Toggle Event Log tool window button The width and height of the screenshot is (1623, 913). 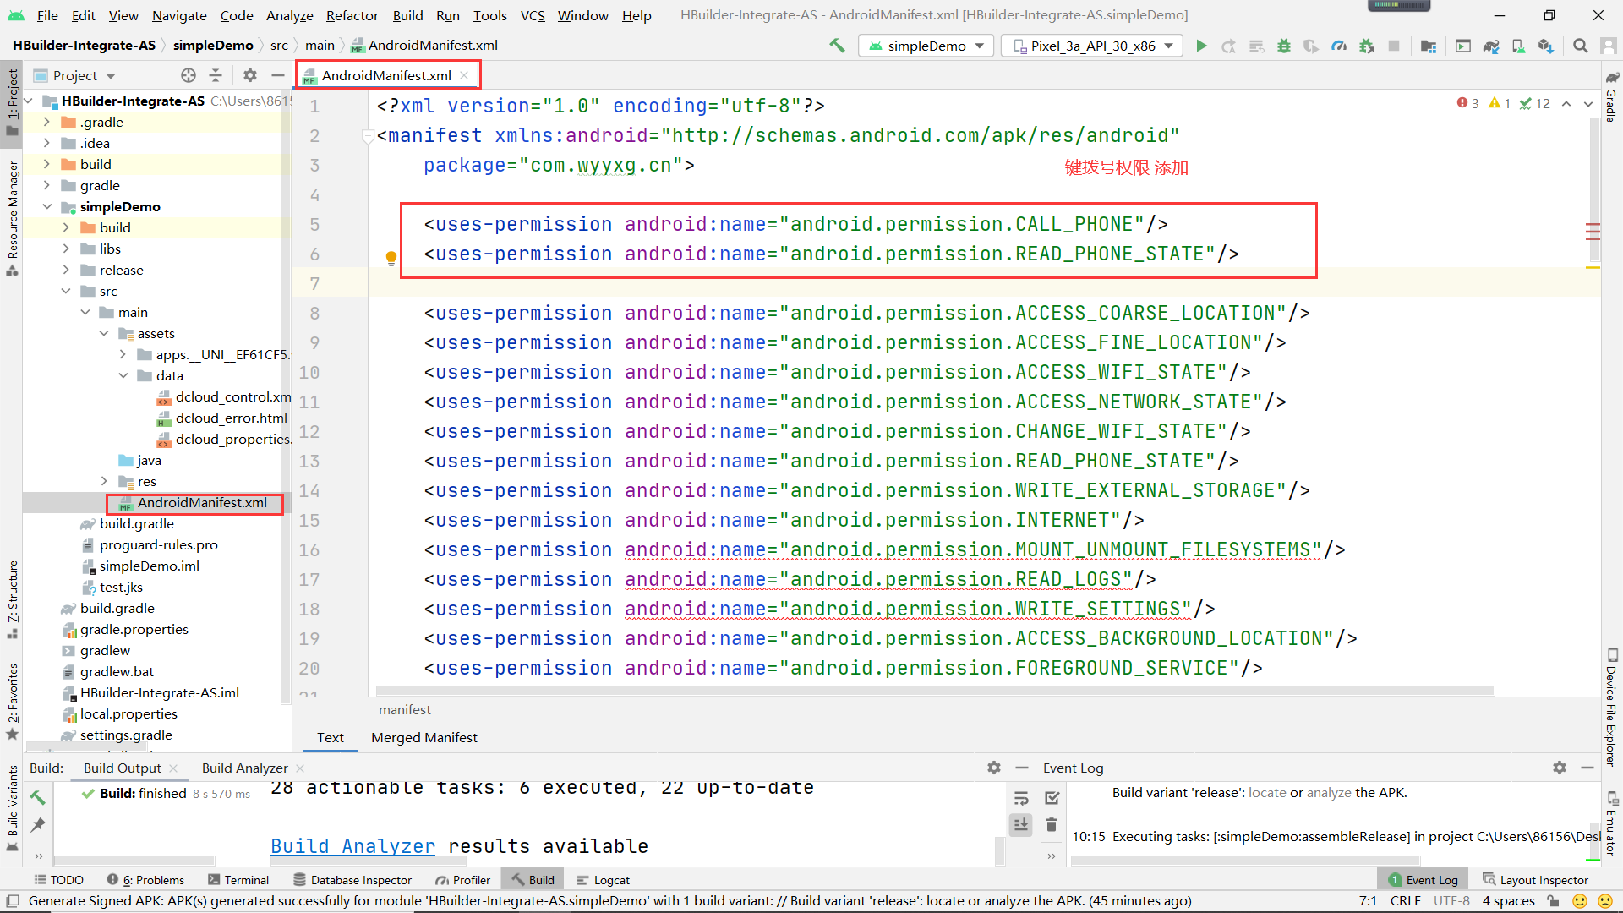pos(1423,880)
